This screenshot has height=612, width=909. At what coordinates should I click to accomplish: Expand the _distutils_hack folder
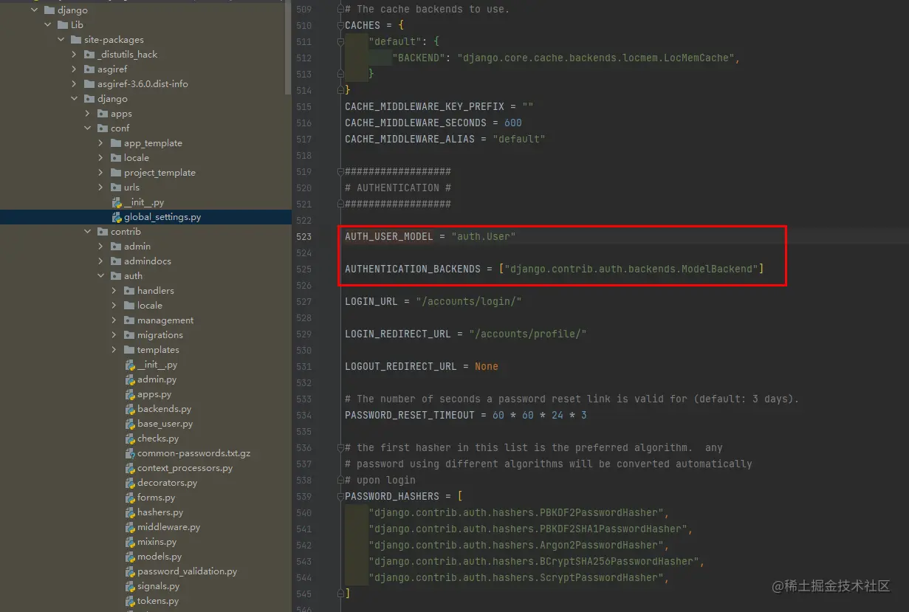pos(75,55)
